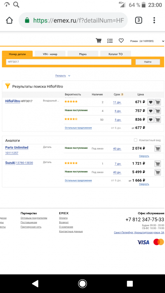Add 757 ₽ offer to favorites

pyautogui.click(x=151, y=111)
